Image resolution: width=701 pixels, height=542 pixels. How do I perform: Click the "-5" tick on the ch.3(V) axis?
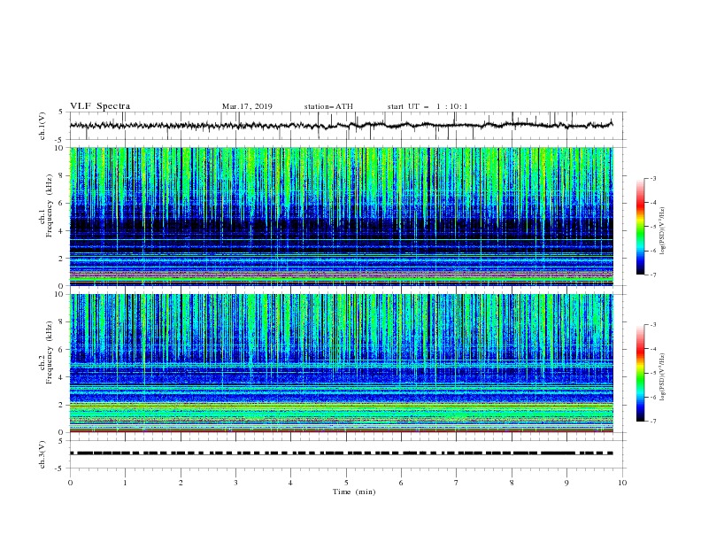pyautogui.click(x=60, y=468)
